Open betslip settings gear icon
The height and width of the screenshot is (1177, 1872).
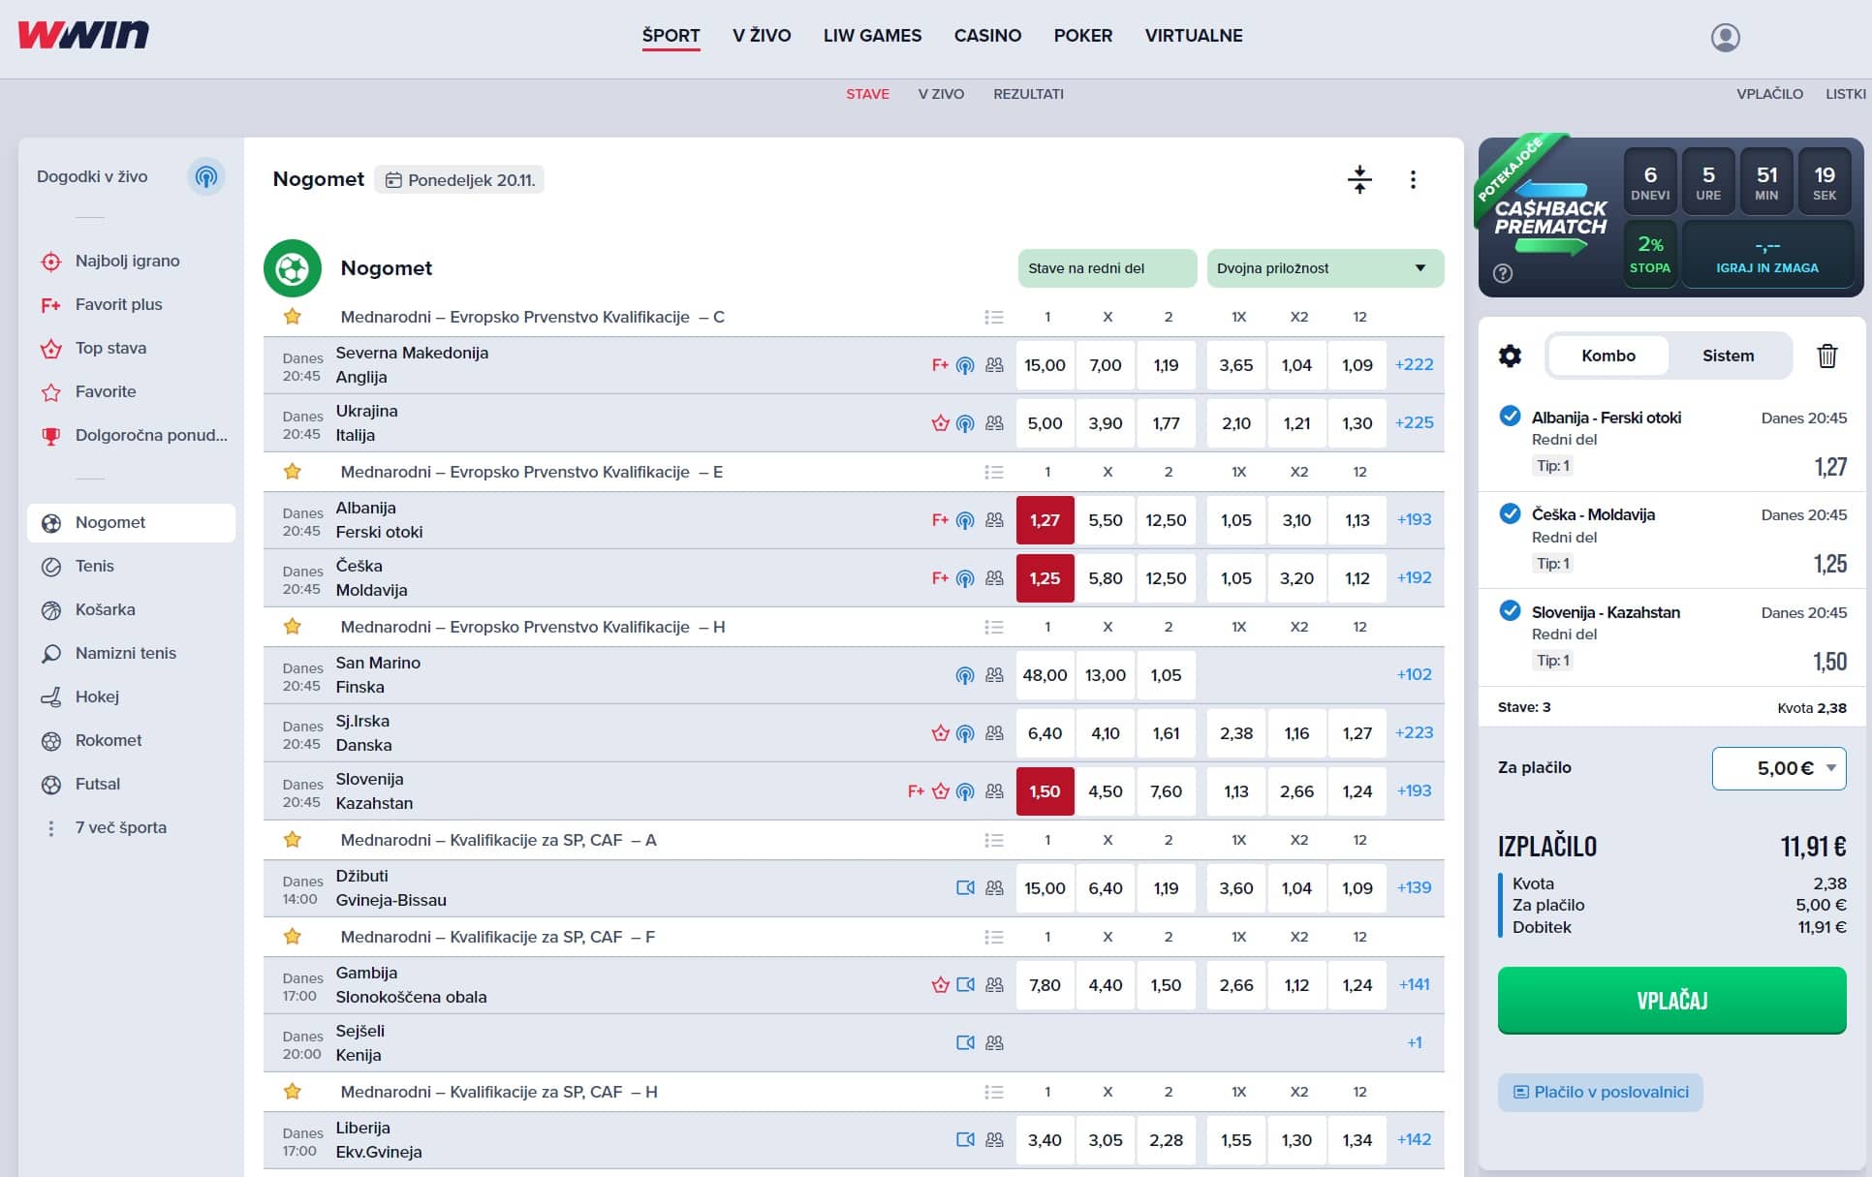pos(1510,356)
